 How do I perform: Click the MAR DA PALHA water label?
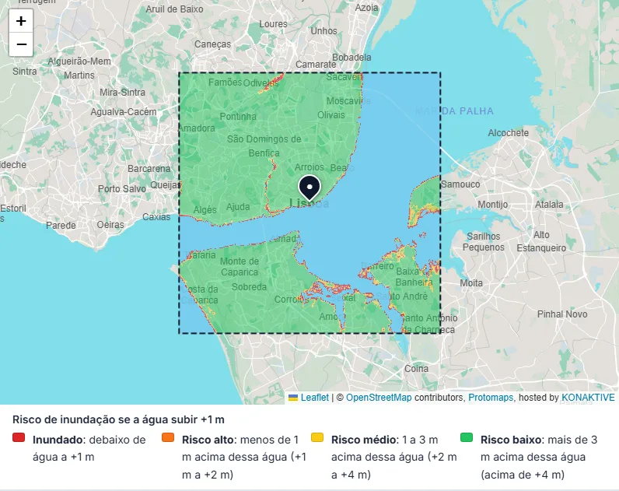(x=454, y=111)
